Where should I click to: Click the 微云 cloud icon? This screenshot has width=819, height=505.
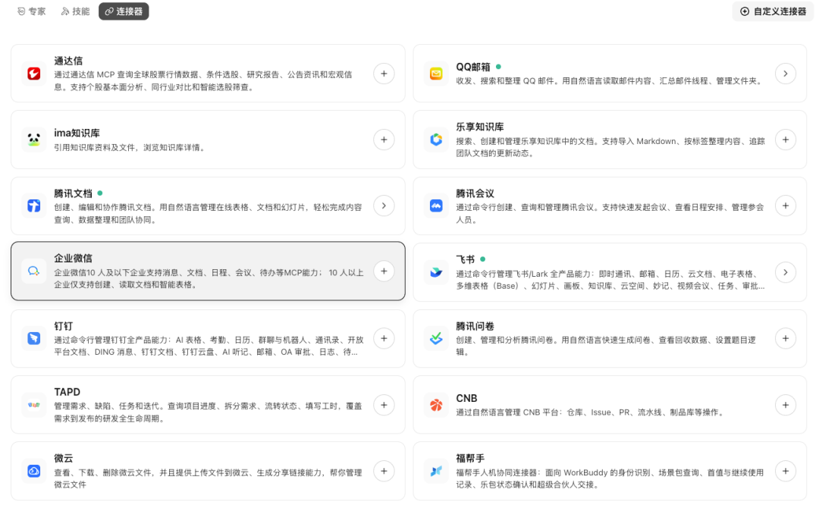click(x=34, y=471)
